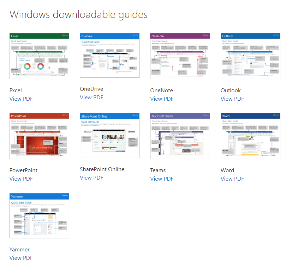Open the Word Quick Start Guide thumbnail
Viewport: 292px width, 269px height.
coord(250,136)
